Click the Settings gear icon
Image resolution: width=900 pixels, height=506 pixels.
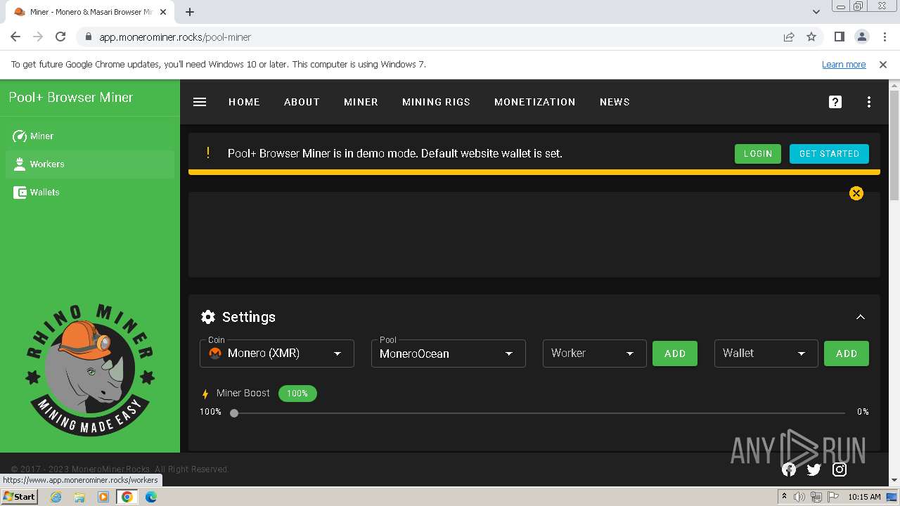pyautogui.click(x=208, y=317)
